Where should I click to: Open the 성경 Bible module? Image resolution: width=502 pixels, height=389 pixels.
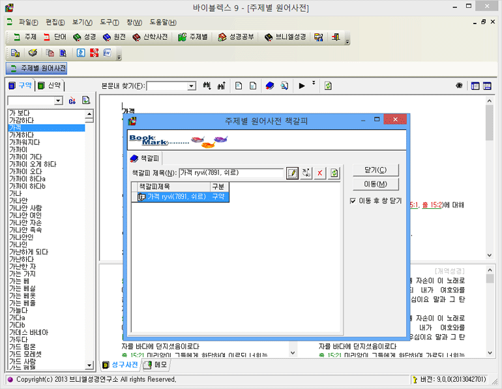(x=84, y=37)
